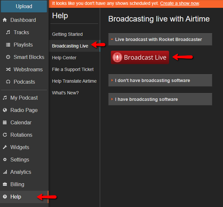
Task: Open Dashboard from the sidebar
Action: click(x=23, y=20)
